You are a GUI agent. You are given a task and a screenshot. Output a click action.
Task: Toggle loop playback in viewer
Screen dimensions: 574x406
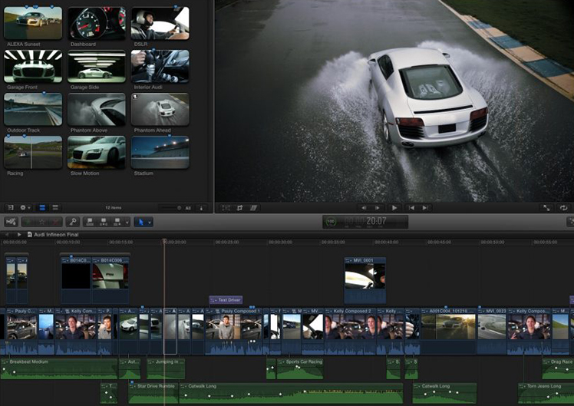click(564, 207)
